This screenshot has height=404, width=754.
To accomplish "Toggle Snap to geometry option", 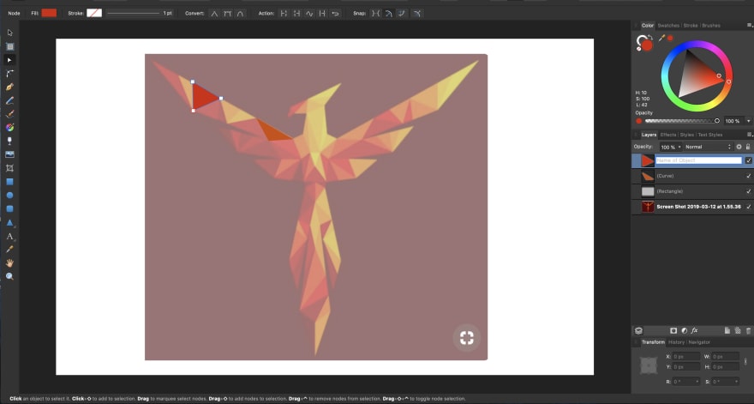I will [x=388, y=14].
